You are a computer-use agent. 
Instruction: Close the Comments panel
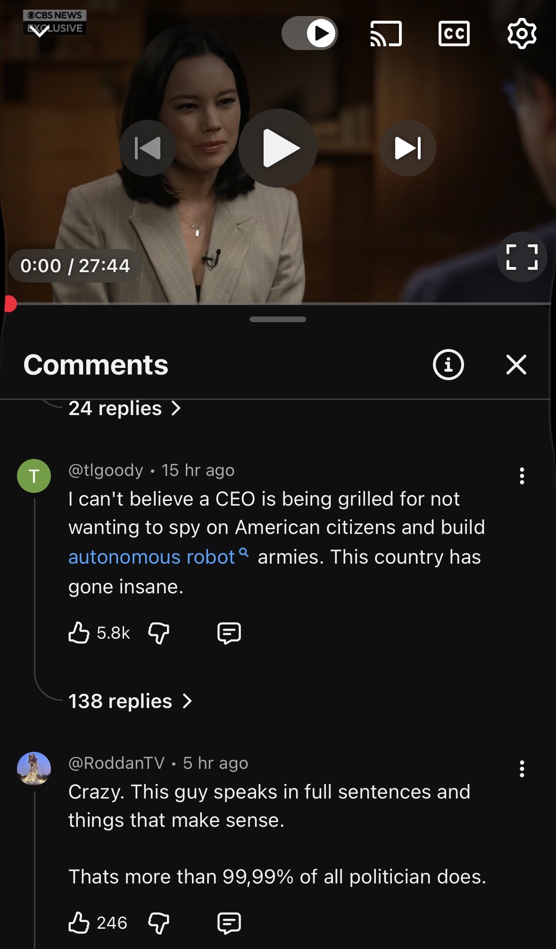(516, 365)
